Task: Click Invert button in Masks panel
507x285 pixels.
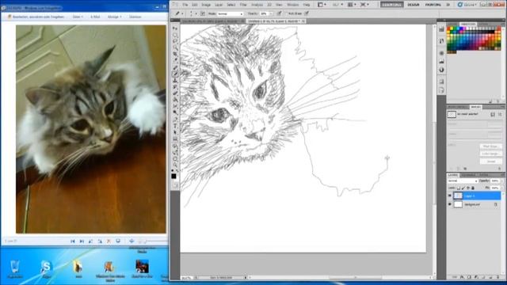Action: coord(491,161)
